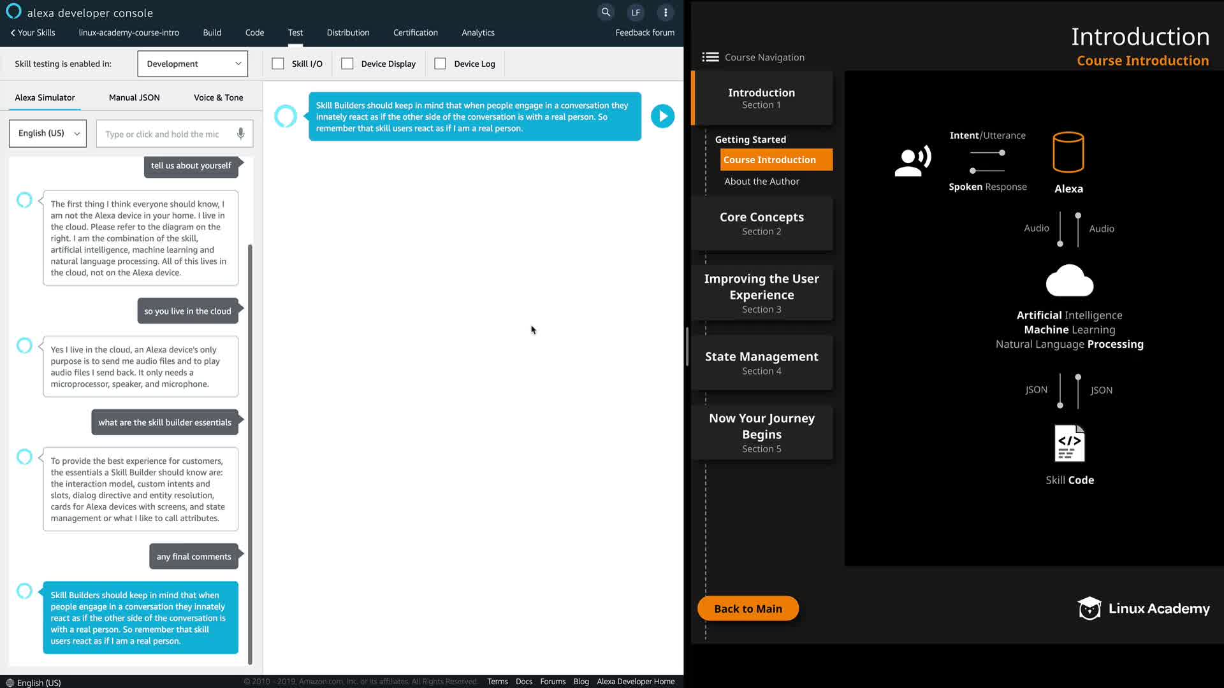Expand Core Concepts Section 2
This screenshot has width=1224, height=688.
(x=761, y=223)
